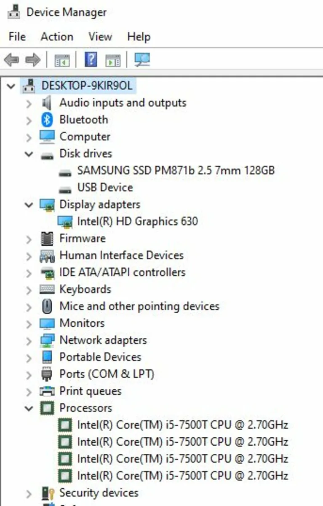Click the Mice and other pointing devices icon
Image resolution: width=323 pixels, height=506 pixels.
(x=47, y=307)
